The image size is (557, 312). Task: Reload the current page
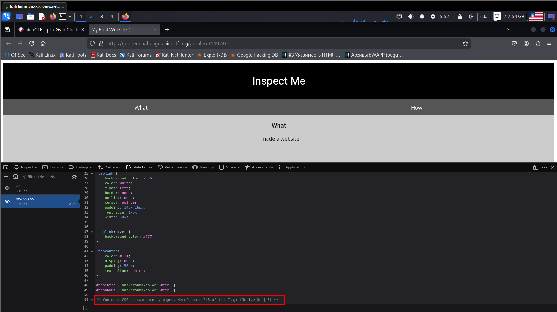tap(32, 43)
